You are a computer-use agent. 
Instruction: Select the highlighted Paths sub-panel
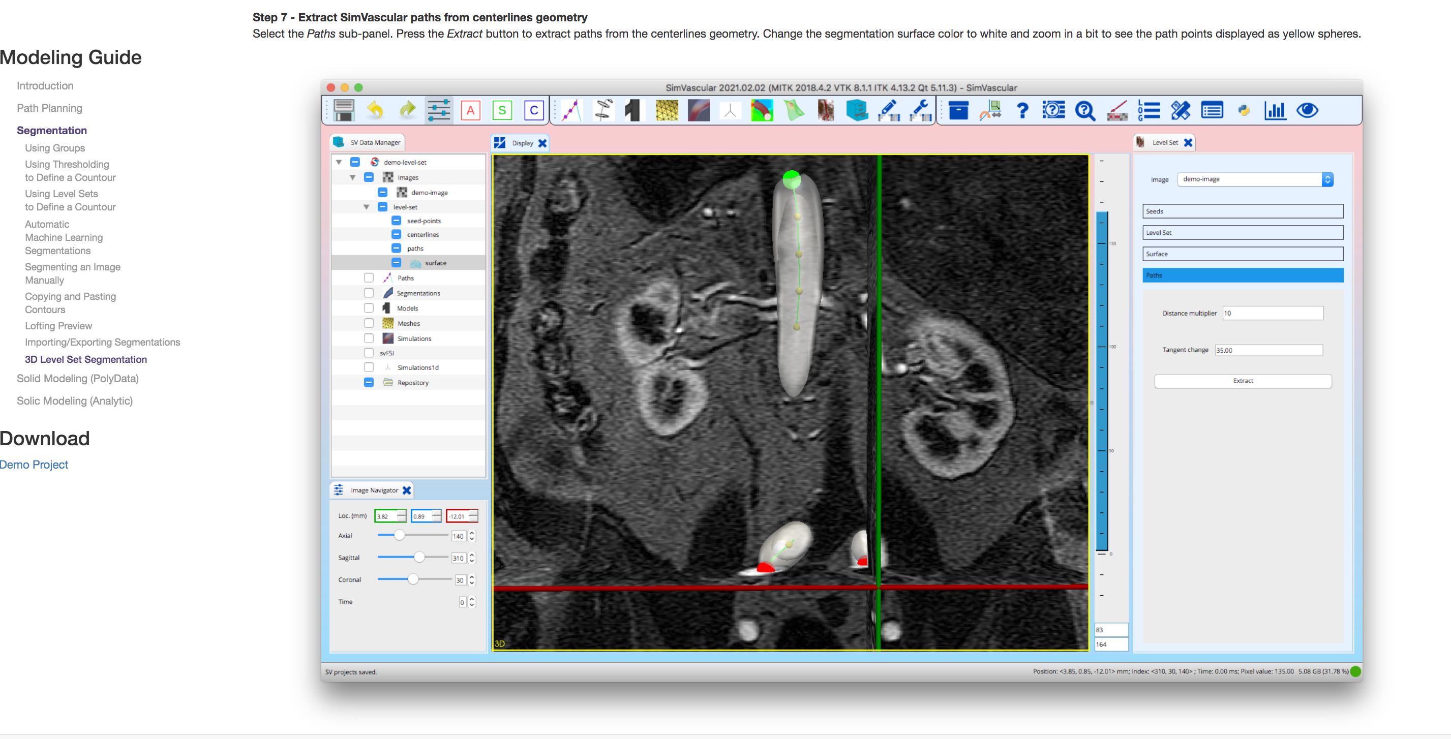tap(1243, 275)
